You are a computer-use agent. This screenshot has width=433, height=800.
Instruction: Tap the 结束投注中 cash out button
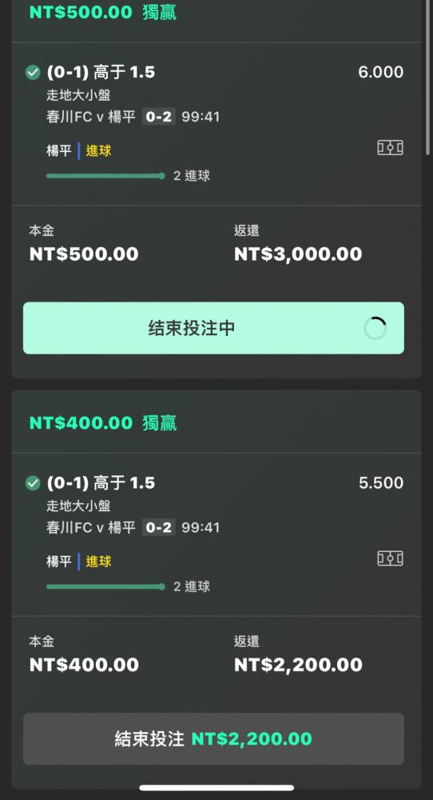(x=213, y=328)
